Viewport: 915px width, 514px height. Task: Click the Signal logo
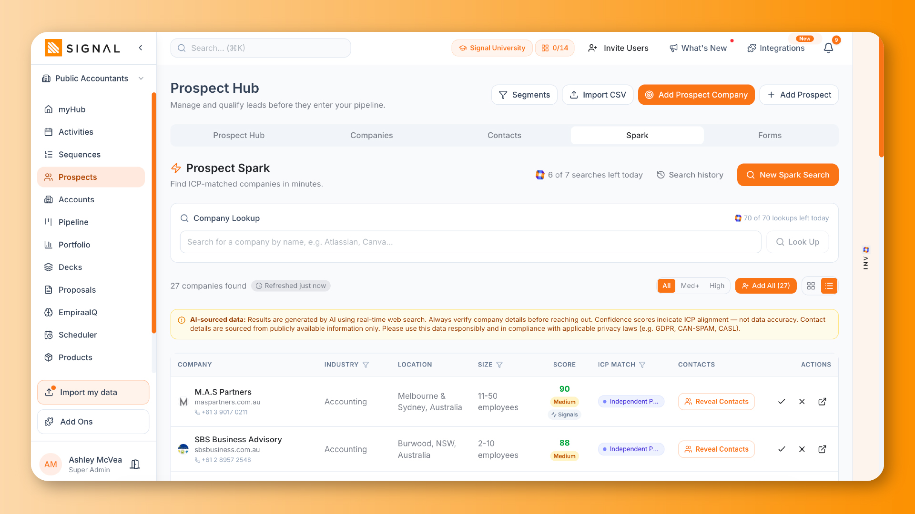coord(82,48)
